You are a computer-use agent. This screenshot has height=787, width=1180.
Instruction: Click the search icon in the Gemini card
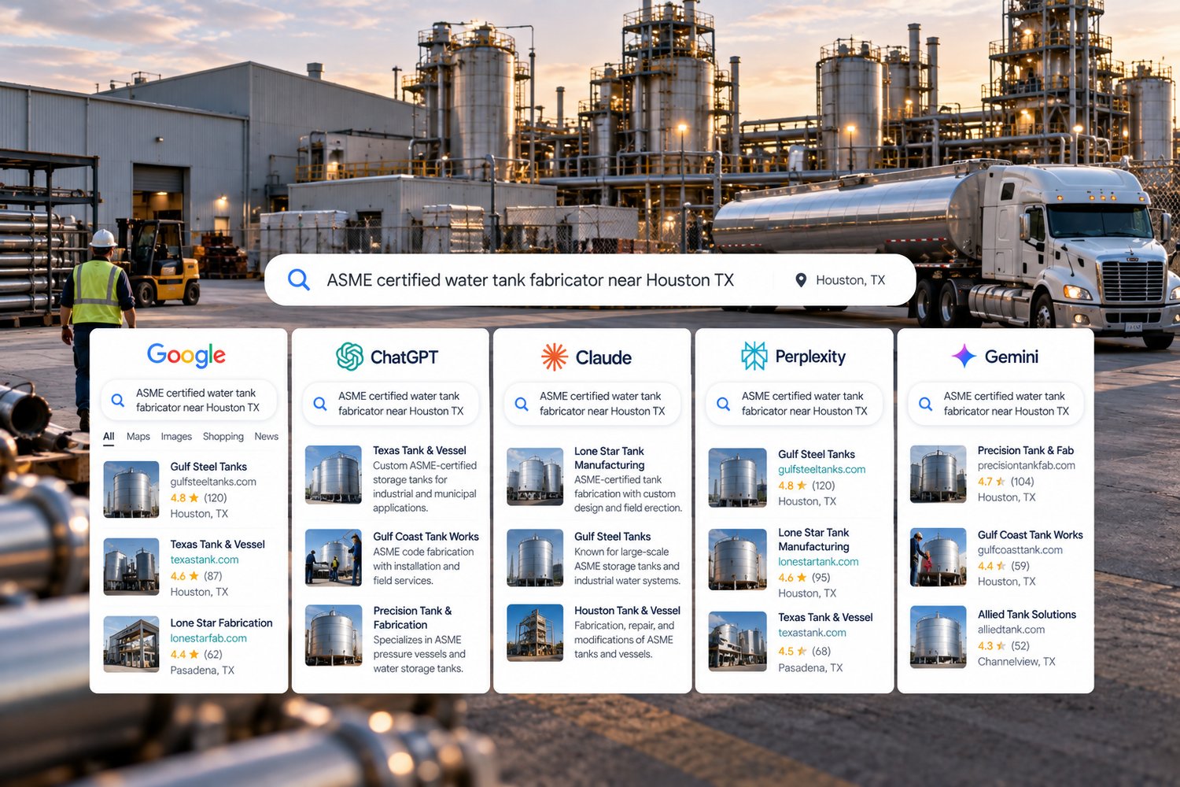coord(926,404)
